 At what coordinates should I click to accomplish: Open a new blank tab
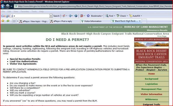(144, 21)
